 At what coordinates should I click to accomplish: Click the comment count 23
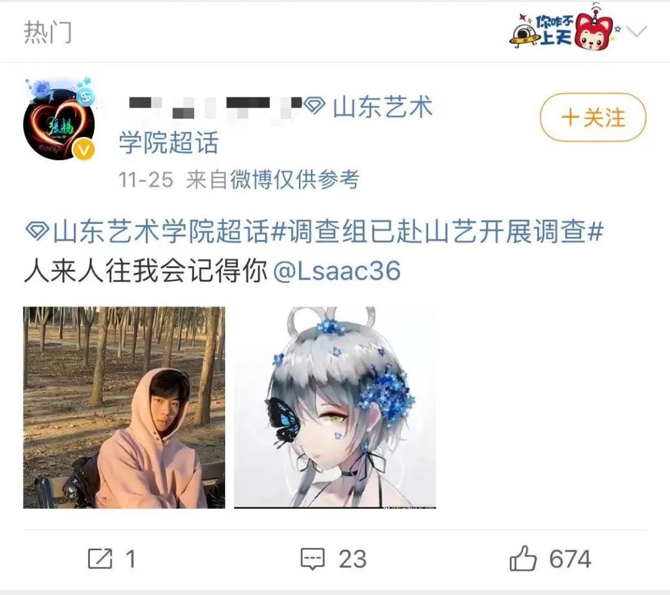click(352, 558)
